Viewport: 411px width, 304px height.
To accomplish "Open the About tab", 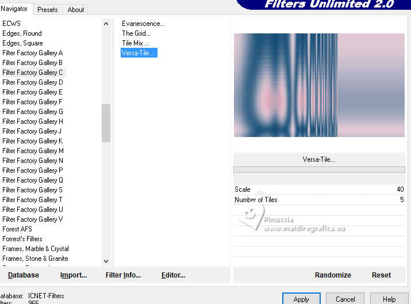I will (x=76, y=10).
